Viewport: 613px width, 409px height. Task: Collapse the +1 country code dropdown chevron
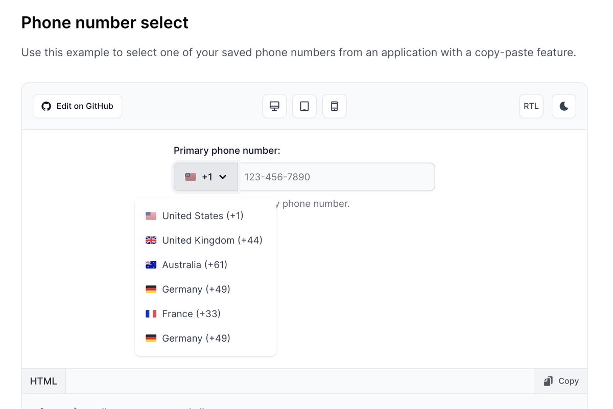pos(223,177)
